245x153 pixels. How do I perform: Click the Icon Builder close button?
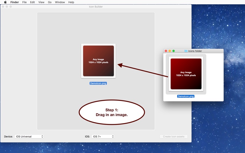3,6
